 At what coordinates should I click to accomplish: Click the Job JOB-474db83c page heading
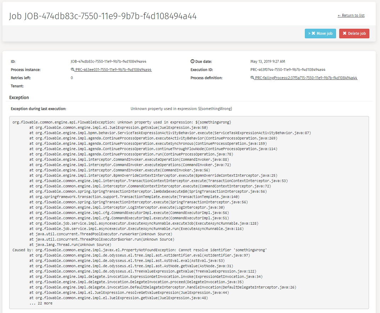(x=103, y=16)
